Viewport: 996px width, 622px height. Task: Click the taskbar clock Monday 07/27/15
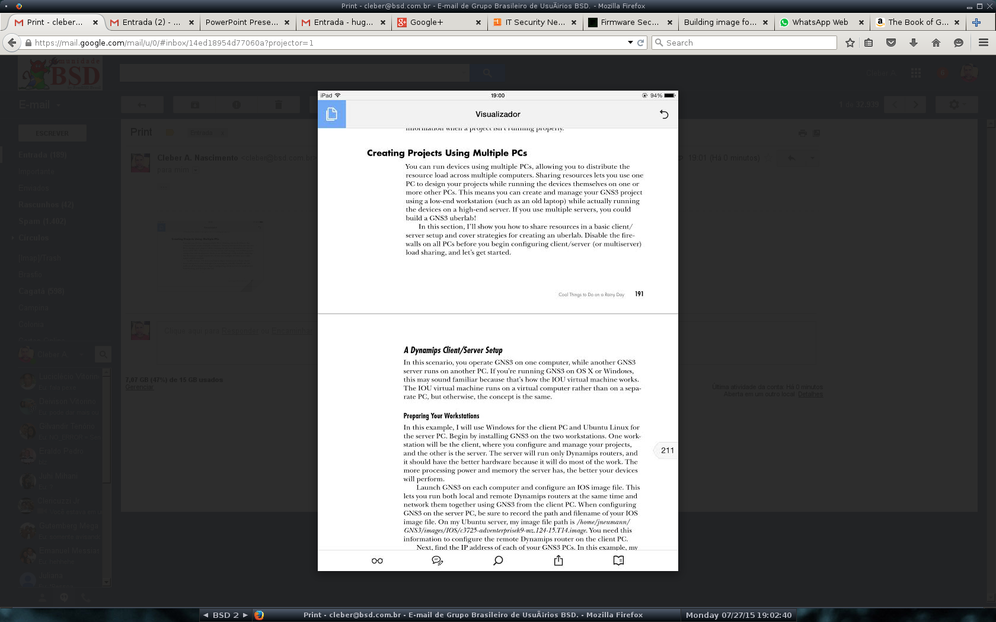(738, 615)
